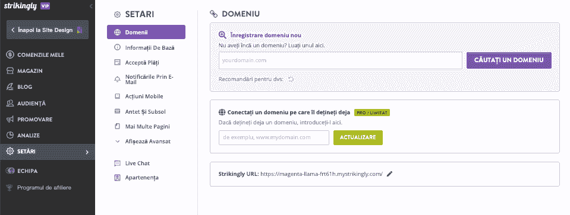Edit Strikingly URL with pencil icon
The height and width of the screenshot is (215, 570).
390,174
